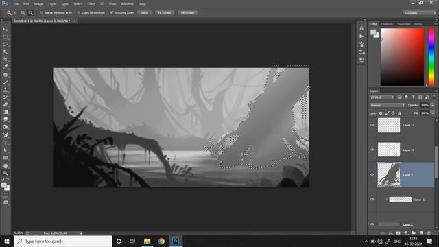This screenshot has width=439, height=247.
Task: Uncheck Scrubby Zoom checkbox
Action: [x=112, y=13]
